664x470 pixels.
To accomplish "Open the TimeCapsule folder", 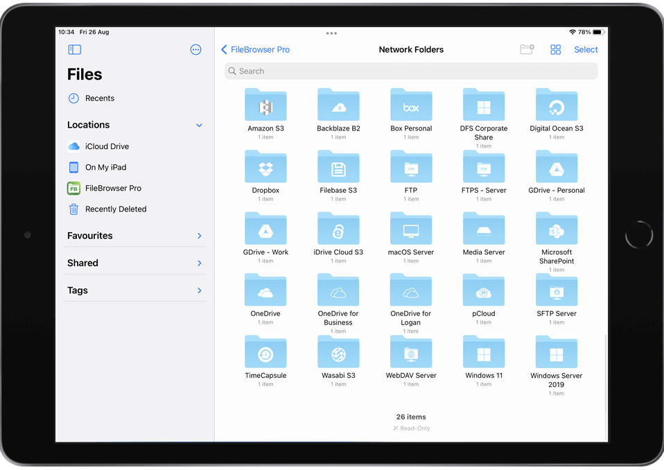I will tap(265, 351).
